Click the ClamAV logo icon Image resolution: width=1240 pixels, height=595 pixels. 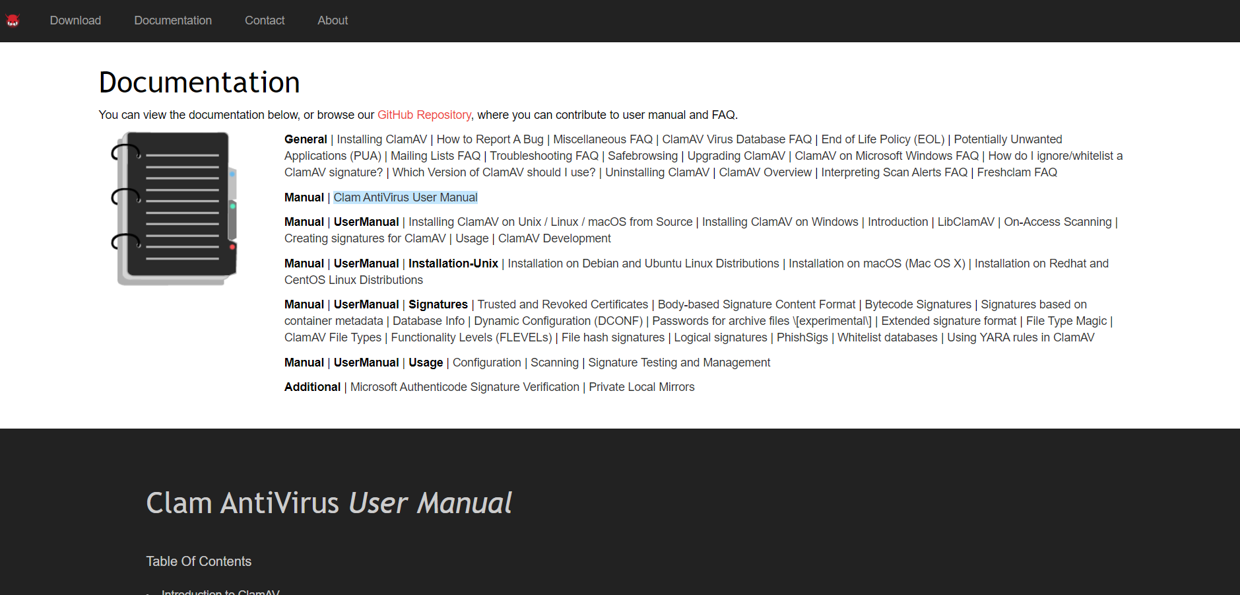click(x=13, y=20)
